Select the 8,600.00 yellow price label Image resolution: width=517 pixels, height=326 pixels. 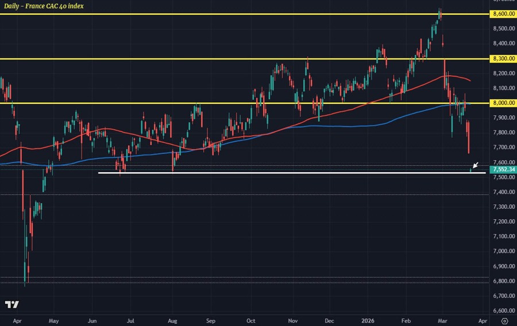[x=503, y=14]
